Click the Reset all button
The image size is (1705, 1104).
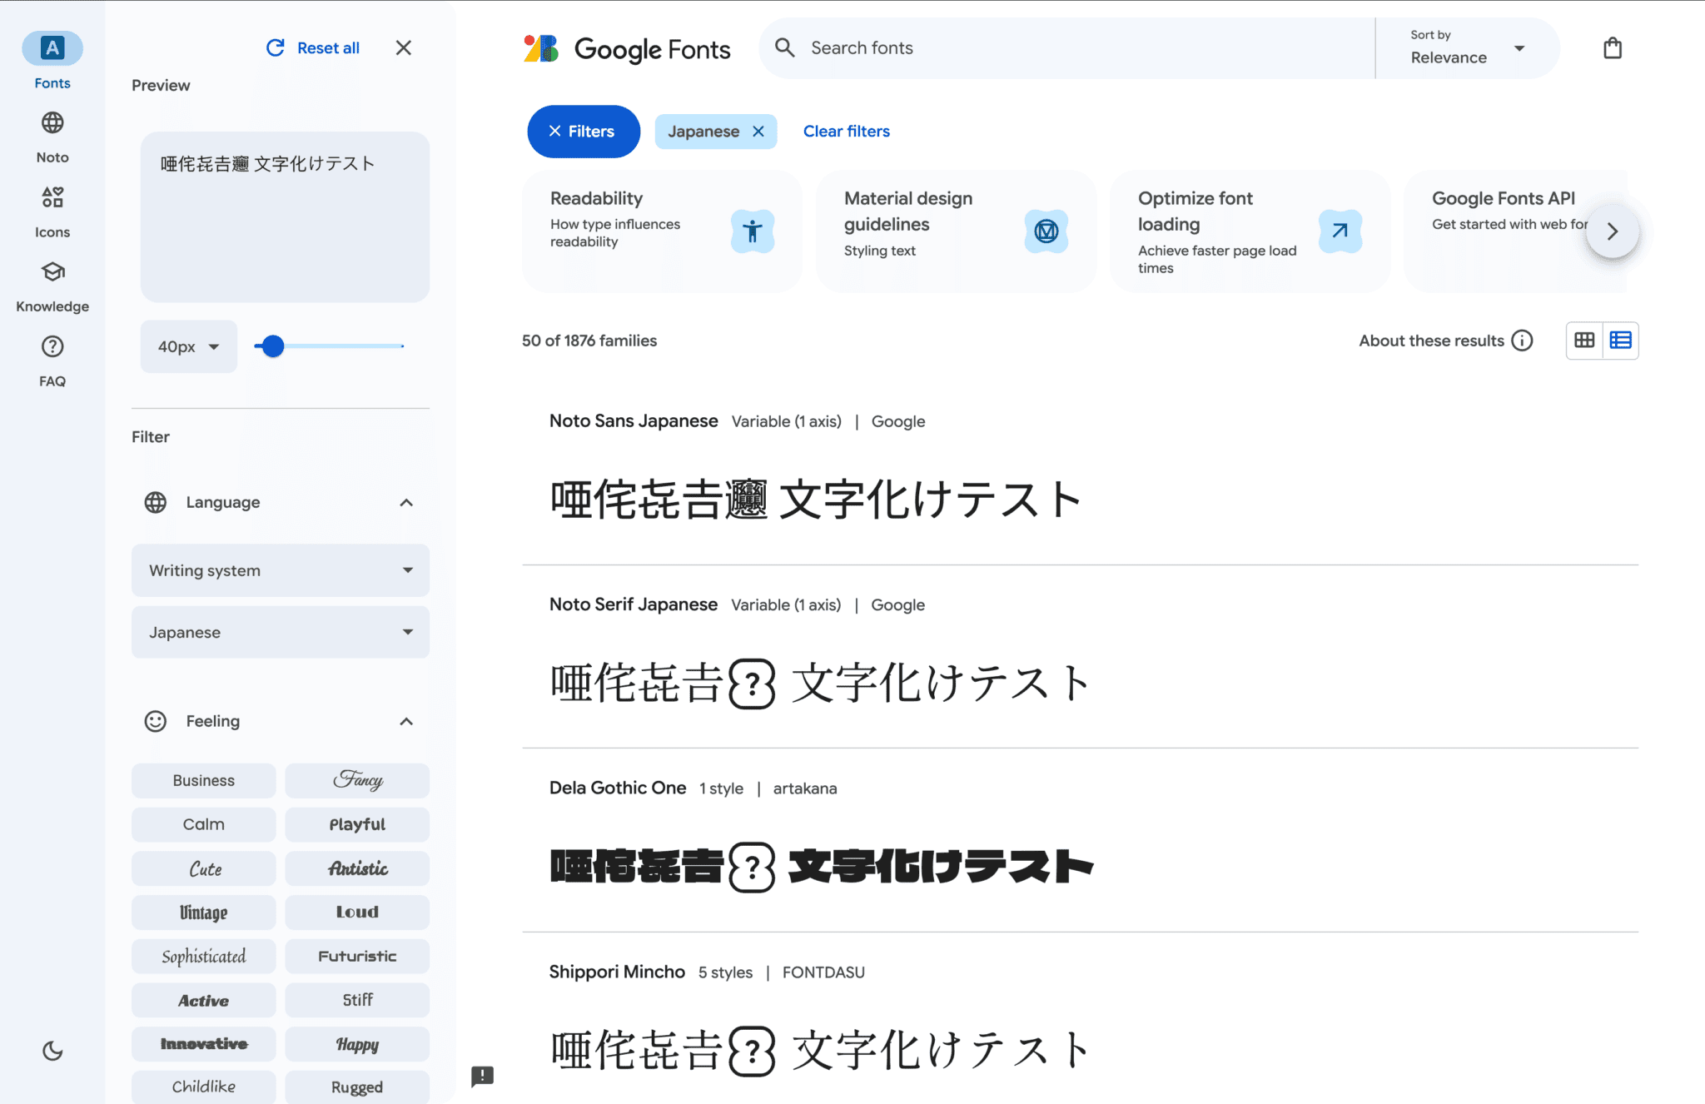(312, 47)
